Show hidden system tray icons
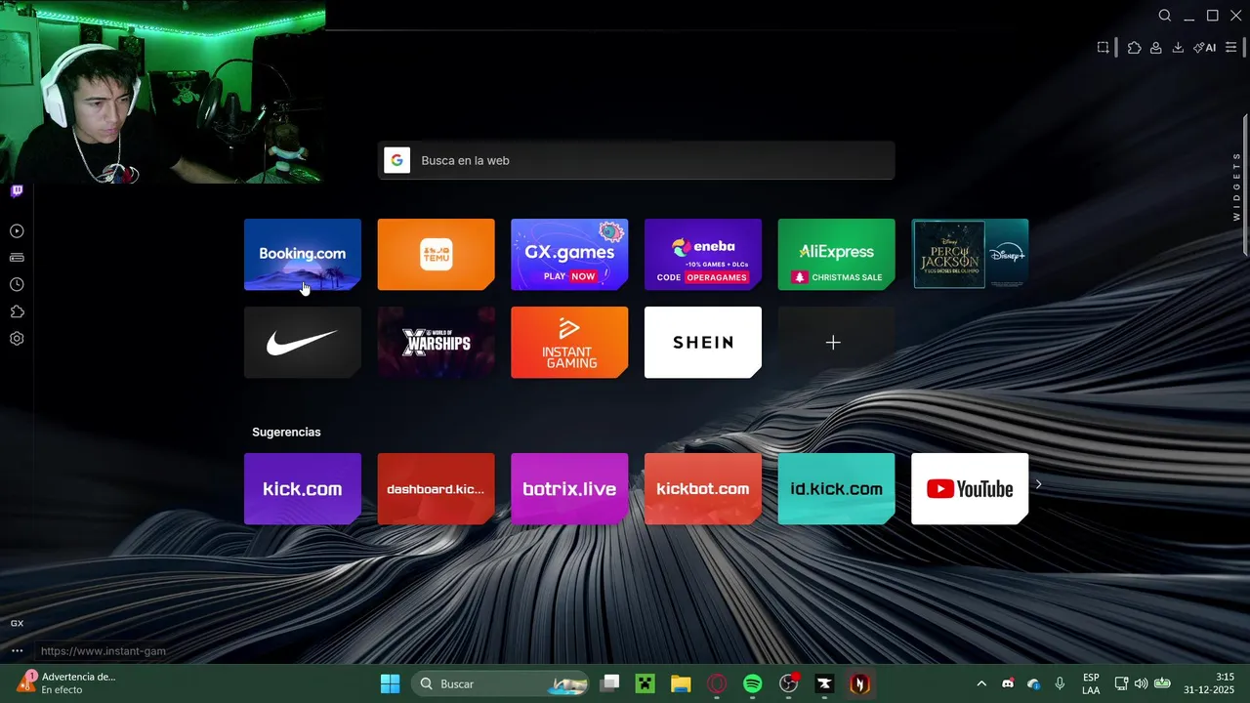The image size is (1250, 703). click(981, 683)
